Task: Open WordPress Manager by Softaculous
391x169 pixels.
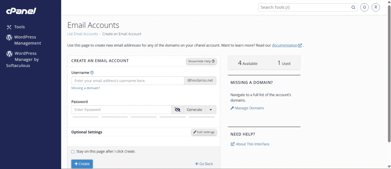Action: pos(23,60)
